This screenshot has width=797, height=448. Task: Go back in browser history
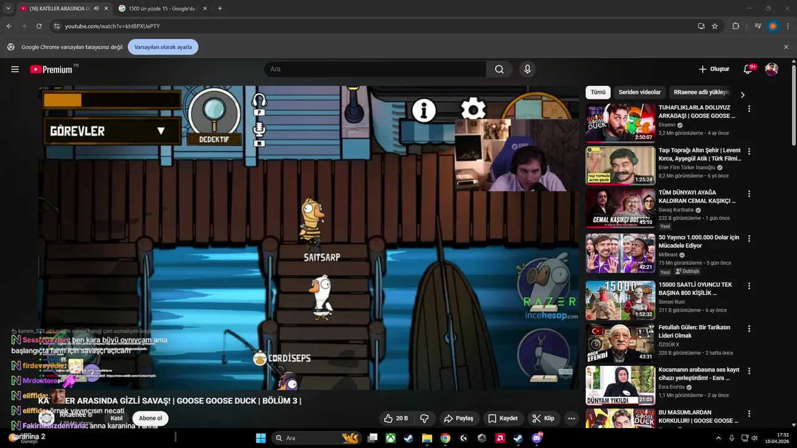click(9, 26)
